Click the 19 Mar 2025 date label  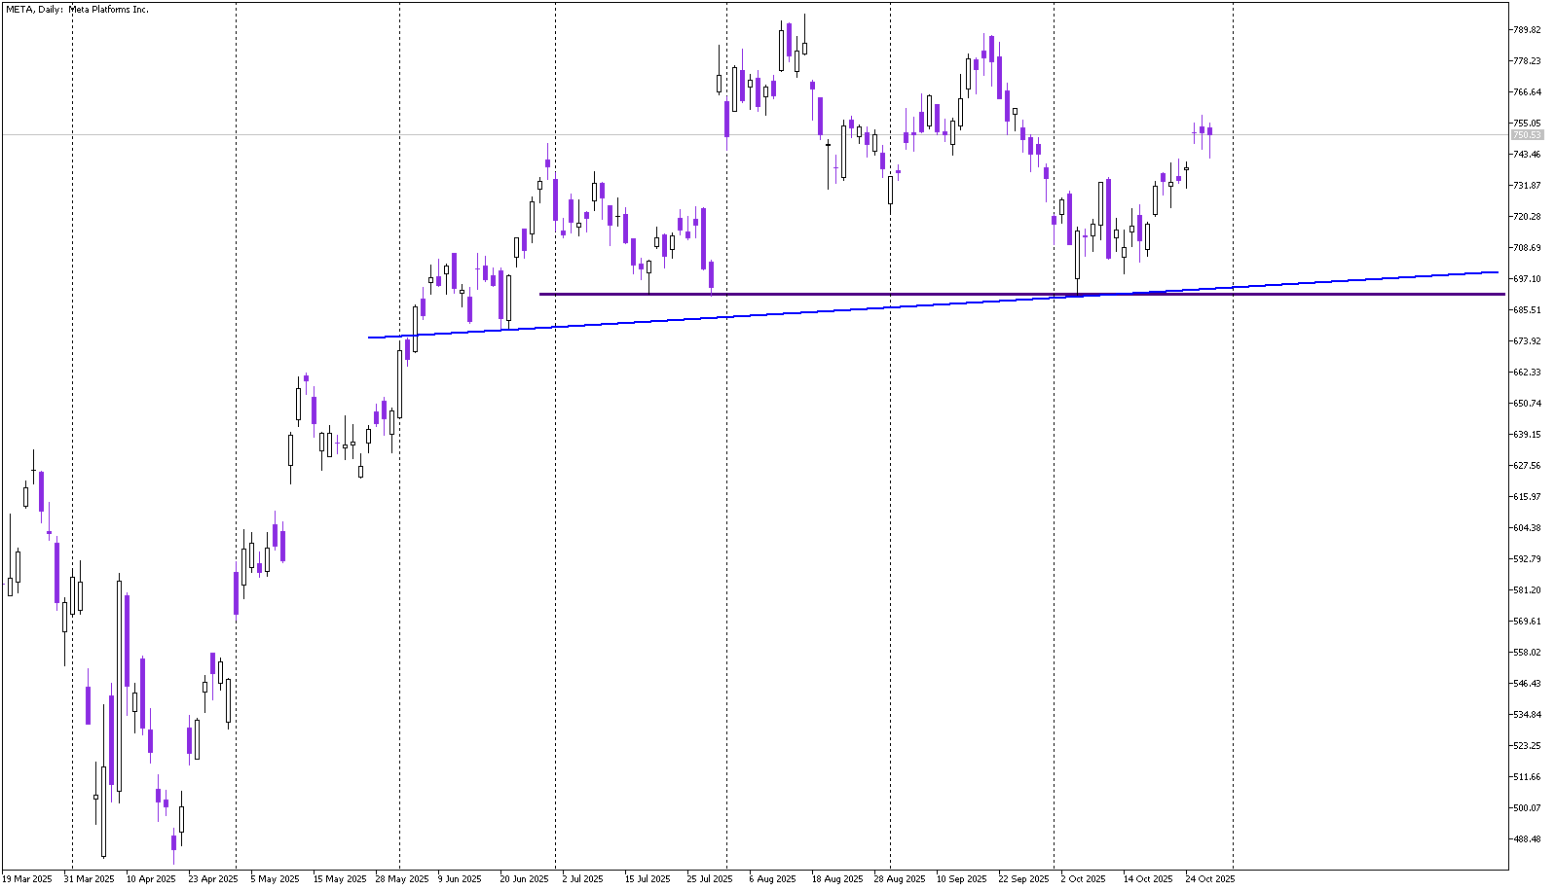27,879
